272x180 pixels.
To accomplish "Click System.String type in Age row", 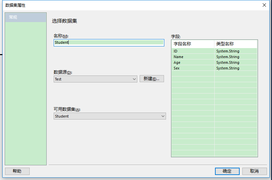I will pyautogui.click(x=228, y=62).
